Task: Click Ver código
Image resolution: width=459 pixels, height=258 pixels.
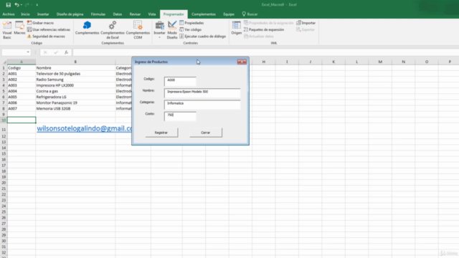Action: [190, 29]
